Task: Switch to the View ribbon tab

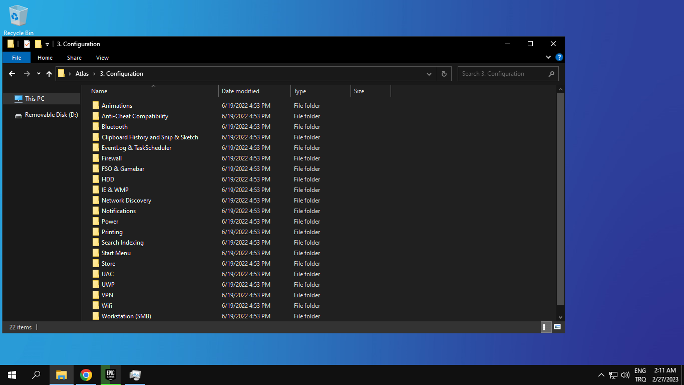Action: (102, 58)
